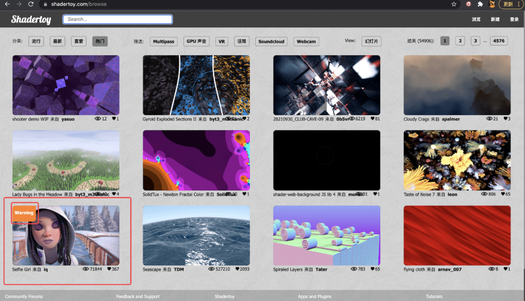Reload the page with the refresh icon
The width and height of the screenshot is (525, 301).
(x=31, y=4)
